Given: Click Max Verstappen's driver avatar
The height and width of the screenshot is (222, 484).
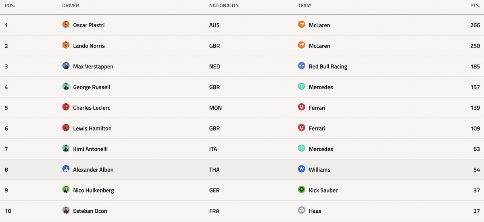Looking at the screenshot, I should (x=66, y=66).
